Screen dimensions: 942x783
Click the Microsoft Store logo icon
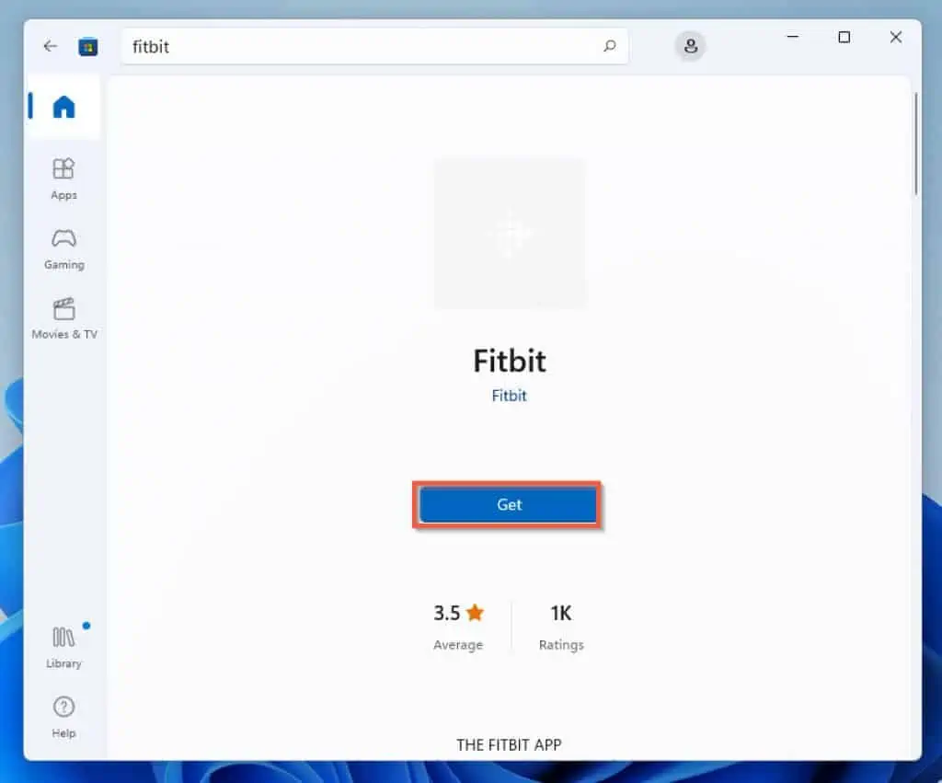pos(87,46)
